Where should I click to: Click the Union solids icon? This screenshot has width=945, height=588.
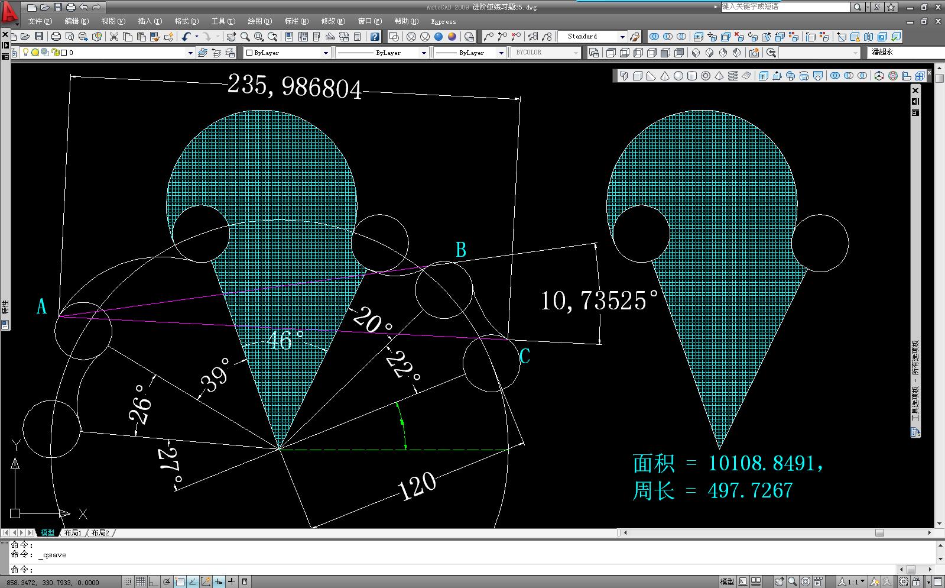835,76
